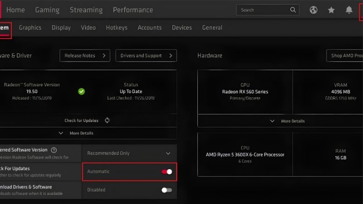Click the 4096 MB VRAM value
Viewport: 363px width, 204px height.
click(x=341, y=92)
